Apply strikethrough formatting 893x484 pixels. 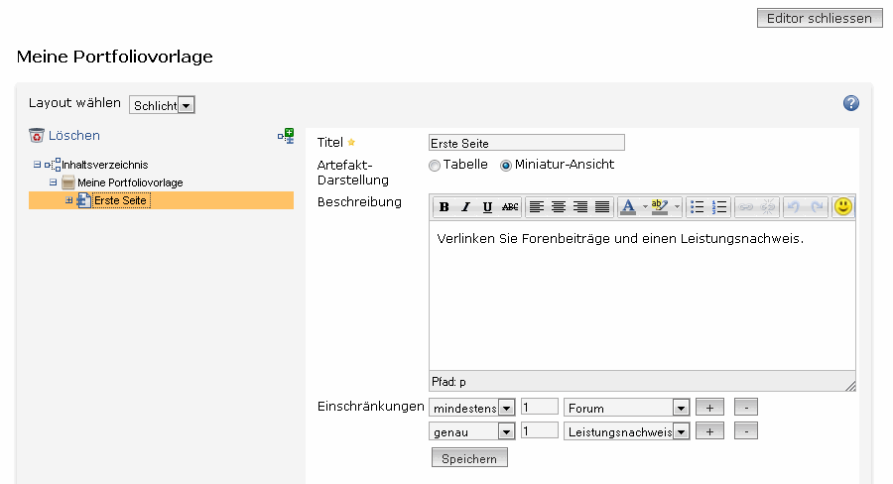pyautogui.click(x=510, y=207)
